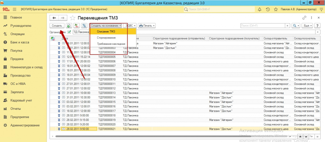Clear search field with x button
325x142 pixels.
tap(287, 26)
